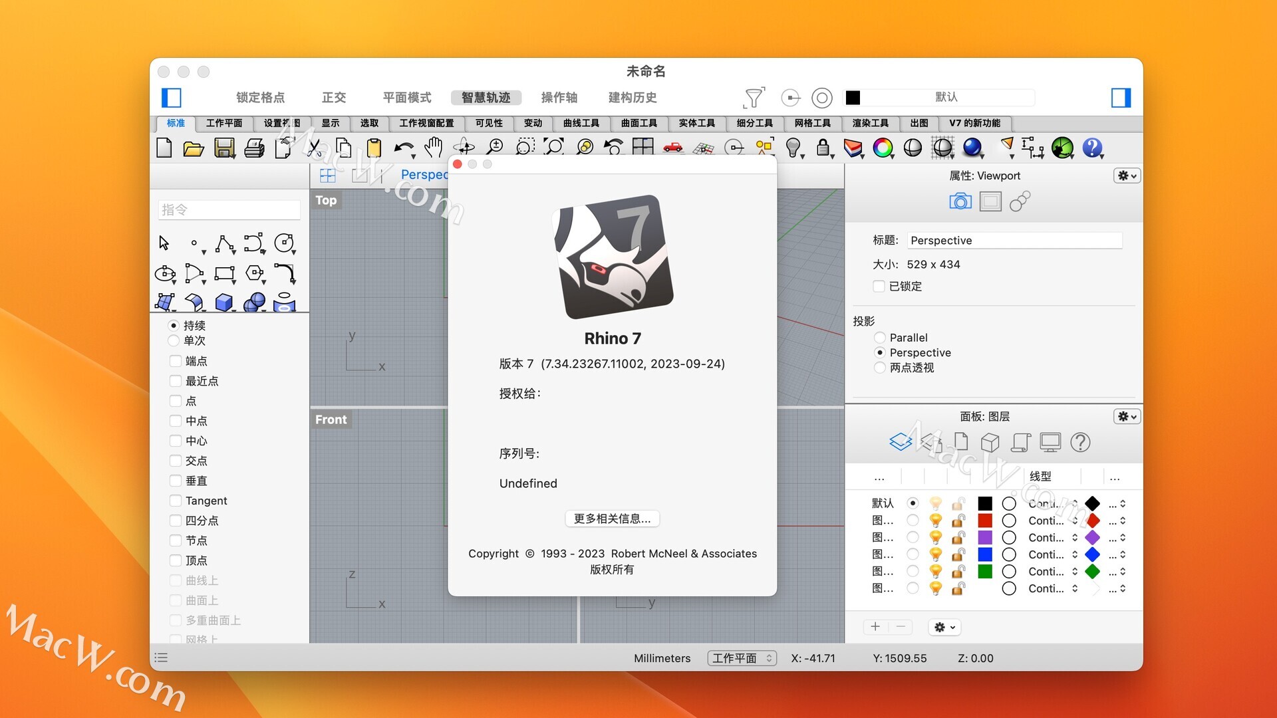
Task: Open the gear dropdown in 属性 panel header
Action: point(1127,176)
